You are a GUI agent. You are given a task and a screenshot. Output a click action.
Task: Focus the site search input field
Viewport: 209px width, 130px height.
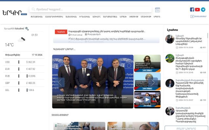[x=90, y=9]
